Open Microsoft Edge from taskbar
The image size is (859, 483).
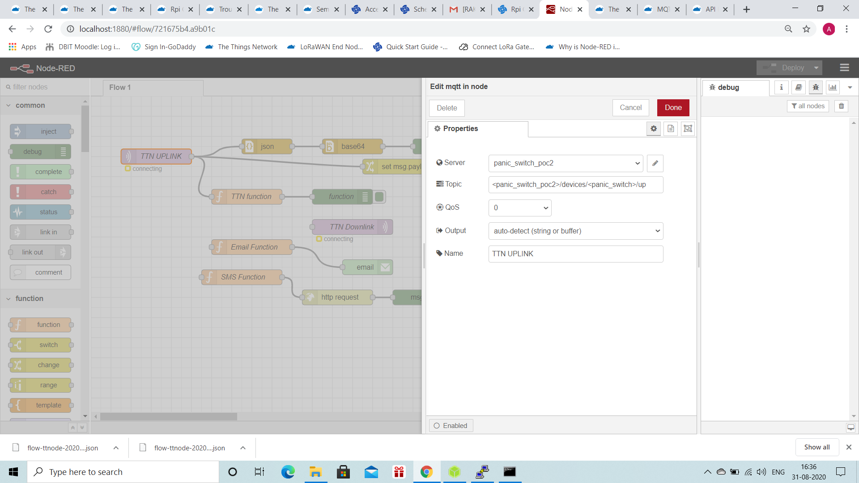(288, 472)
